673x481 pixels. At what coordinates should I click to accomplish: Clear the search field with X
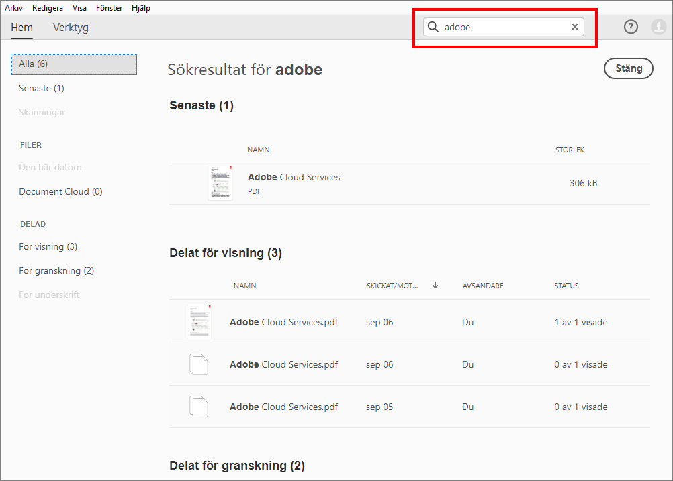pyautogui.click(x=574, y=27)
